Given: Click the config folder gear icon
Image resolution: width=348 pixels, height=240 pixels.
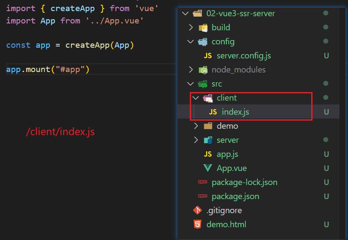Looking at the screenshot, I should [203, 42].
